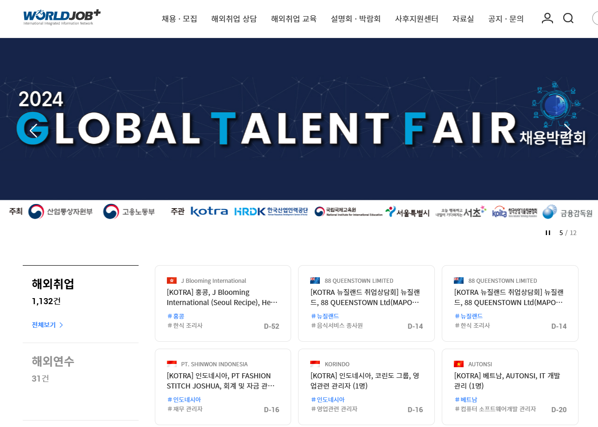Click the 1,132건 count text
Viewport: 598px width, 427px height.
coord(46,301)
